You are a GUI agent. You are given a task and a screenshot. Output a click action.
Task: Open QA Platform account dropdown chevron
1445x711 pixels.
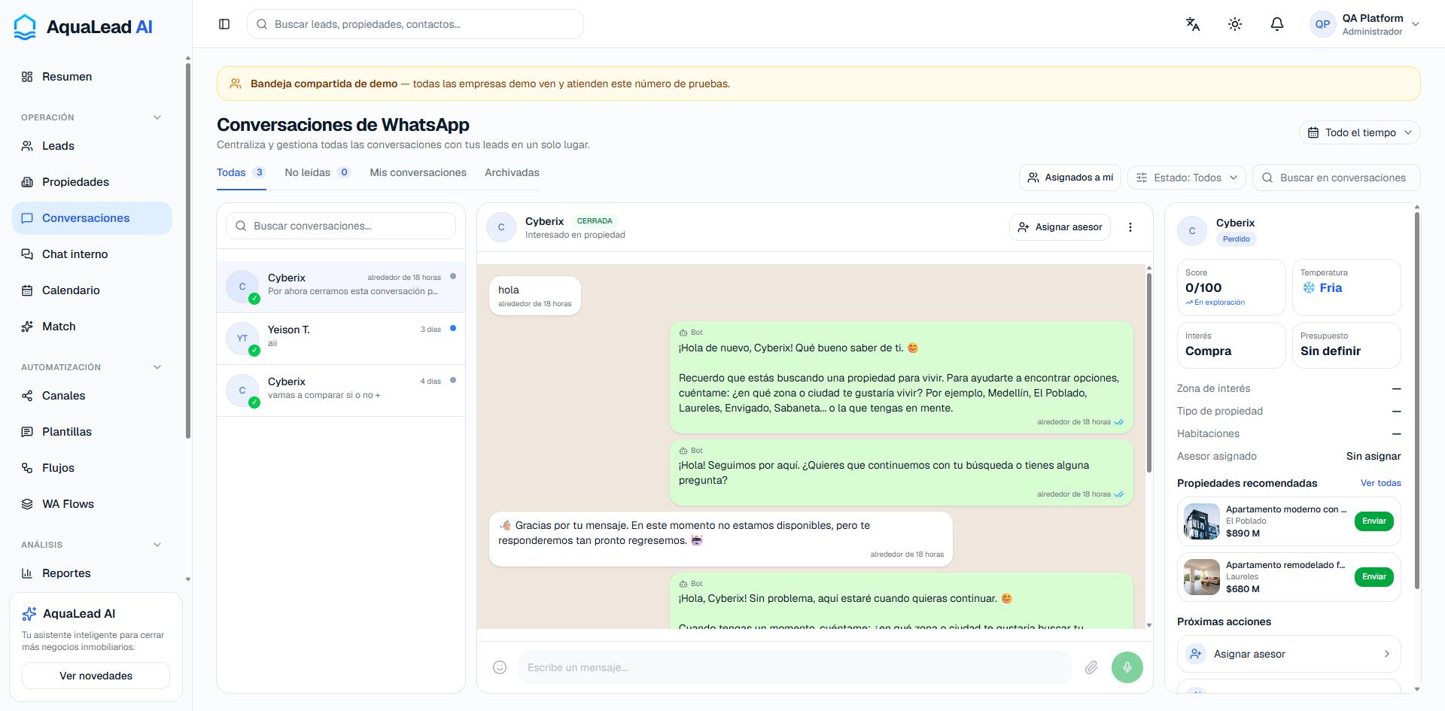click(x=1416, y=24)
